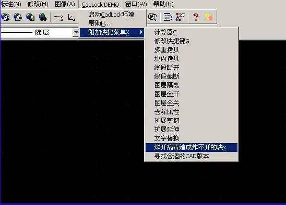This screenshot has width=286, height=205.
Task: Click the magnifier zoom toolbar icon
Action: click(152, 17)
